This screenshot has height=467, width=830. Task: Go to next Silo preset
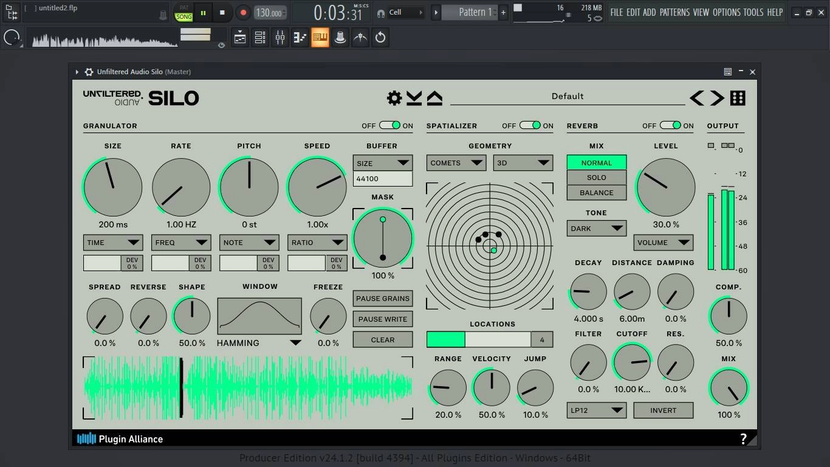718,98
